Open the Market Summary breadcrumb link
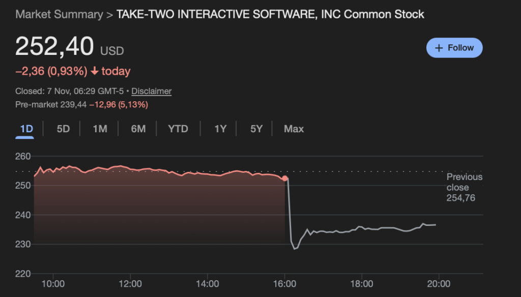Screen dimensions: 521x297 click(x=59, y=14)
